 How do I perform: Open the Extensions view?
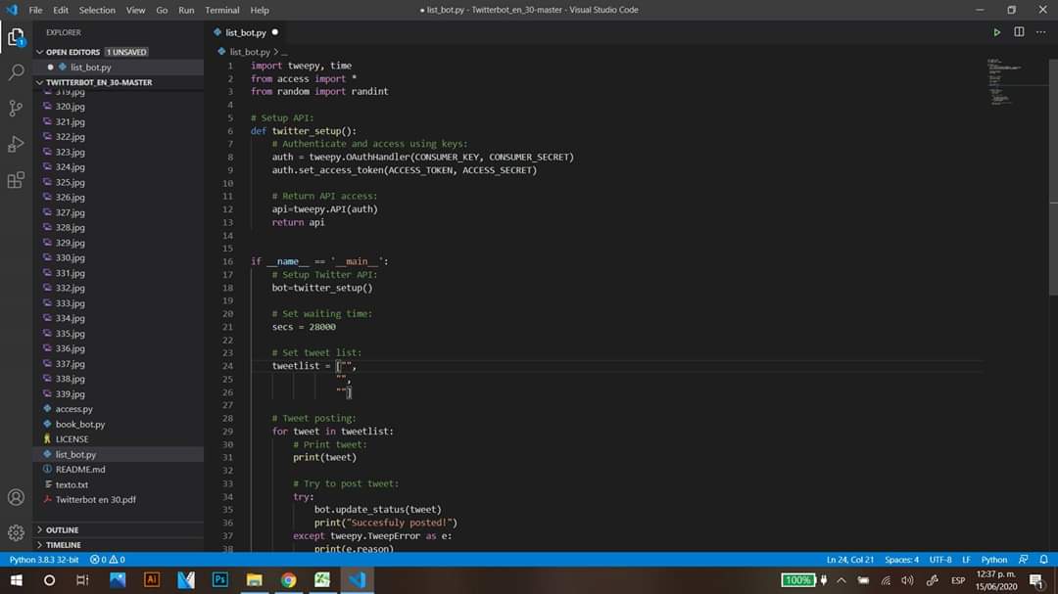(x=17, y=180)
